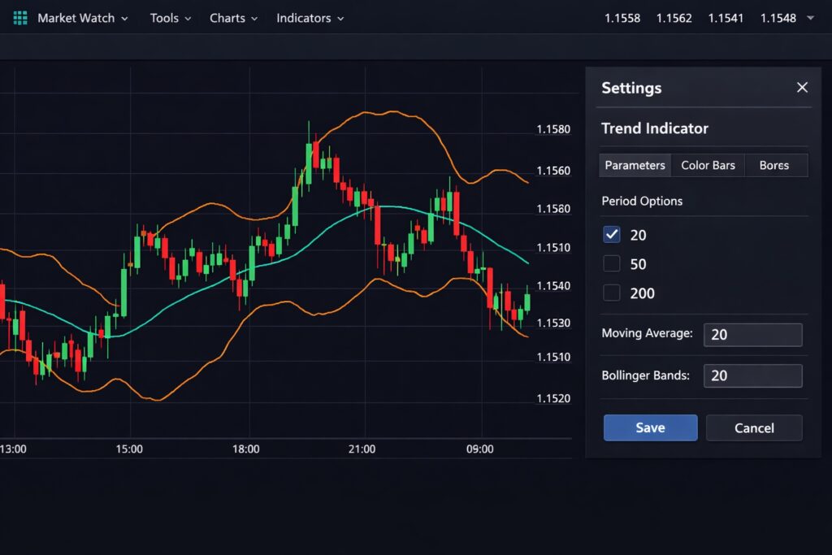Select the 1.1558 price quote
Screen dimensions: 832x555
[x=622, y=17]
